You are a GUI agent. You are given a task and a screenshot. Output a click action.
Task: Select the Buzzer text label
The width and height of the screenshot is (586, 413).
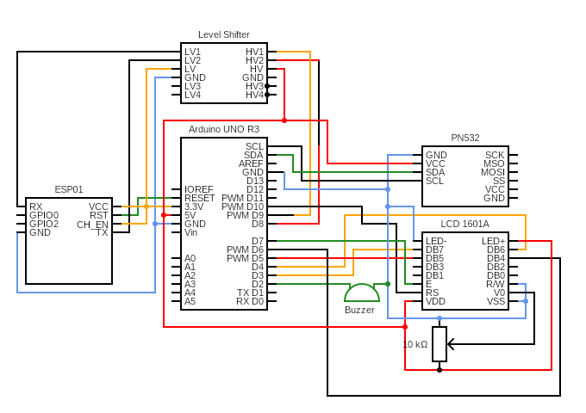(x=359, y=310)
